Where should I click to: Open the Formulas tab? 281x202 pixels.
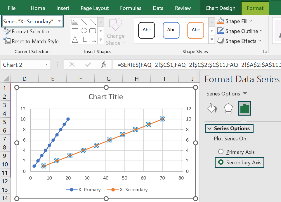[x=131, y=8]
